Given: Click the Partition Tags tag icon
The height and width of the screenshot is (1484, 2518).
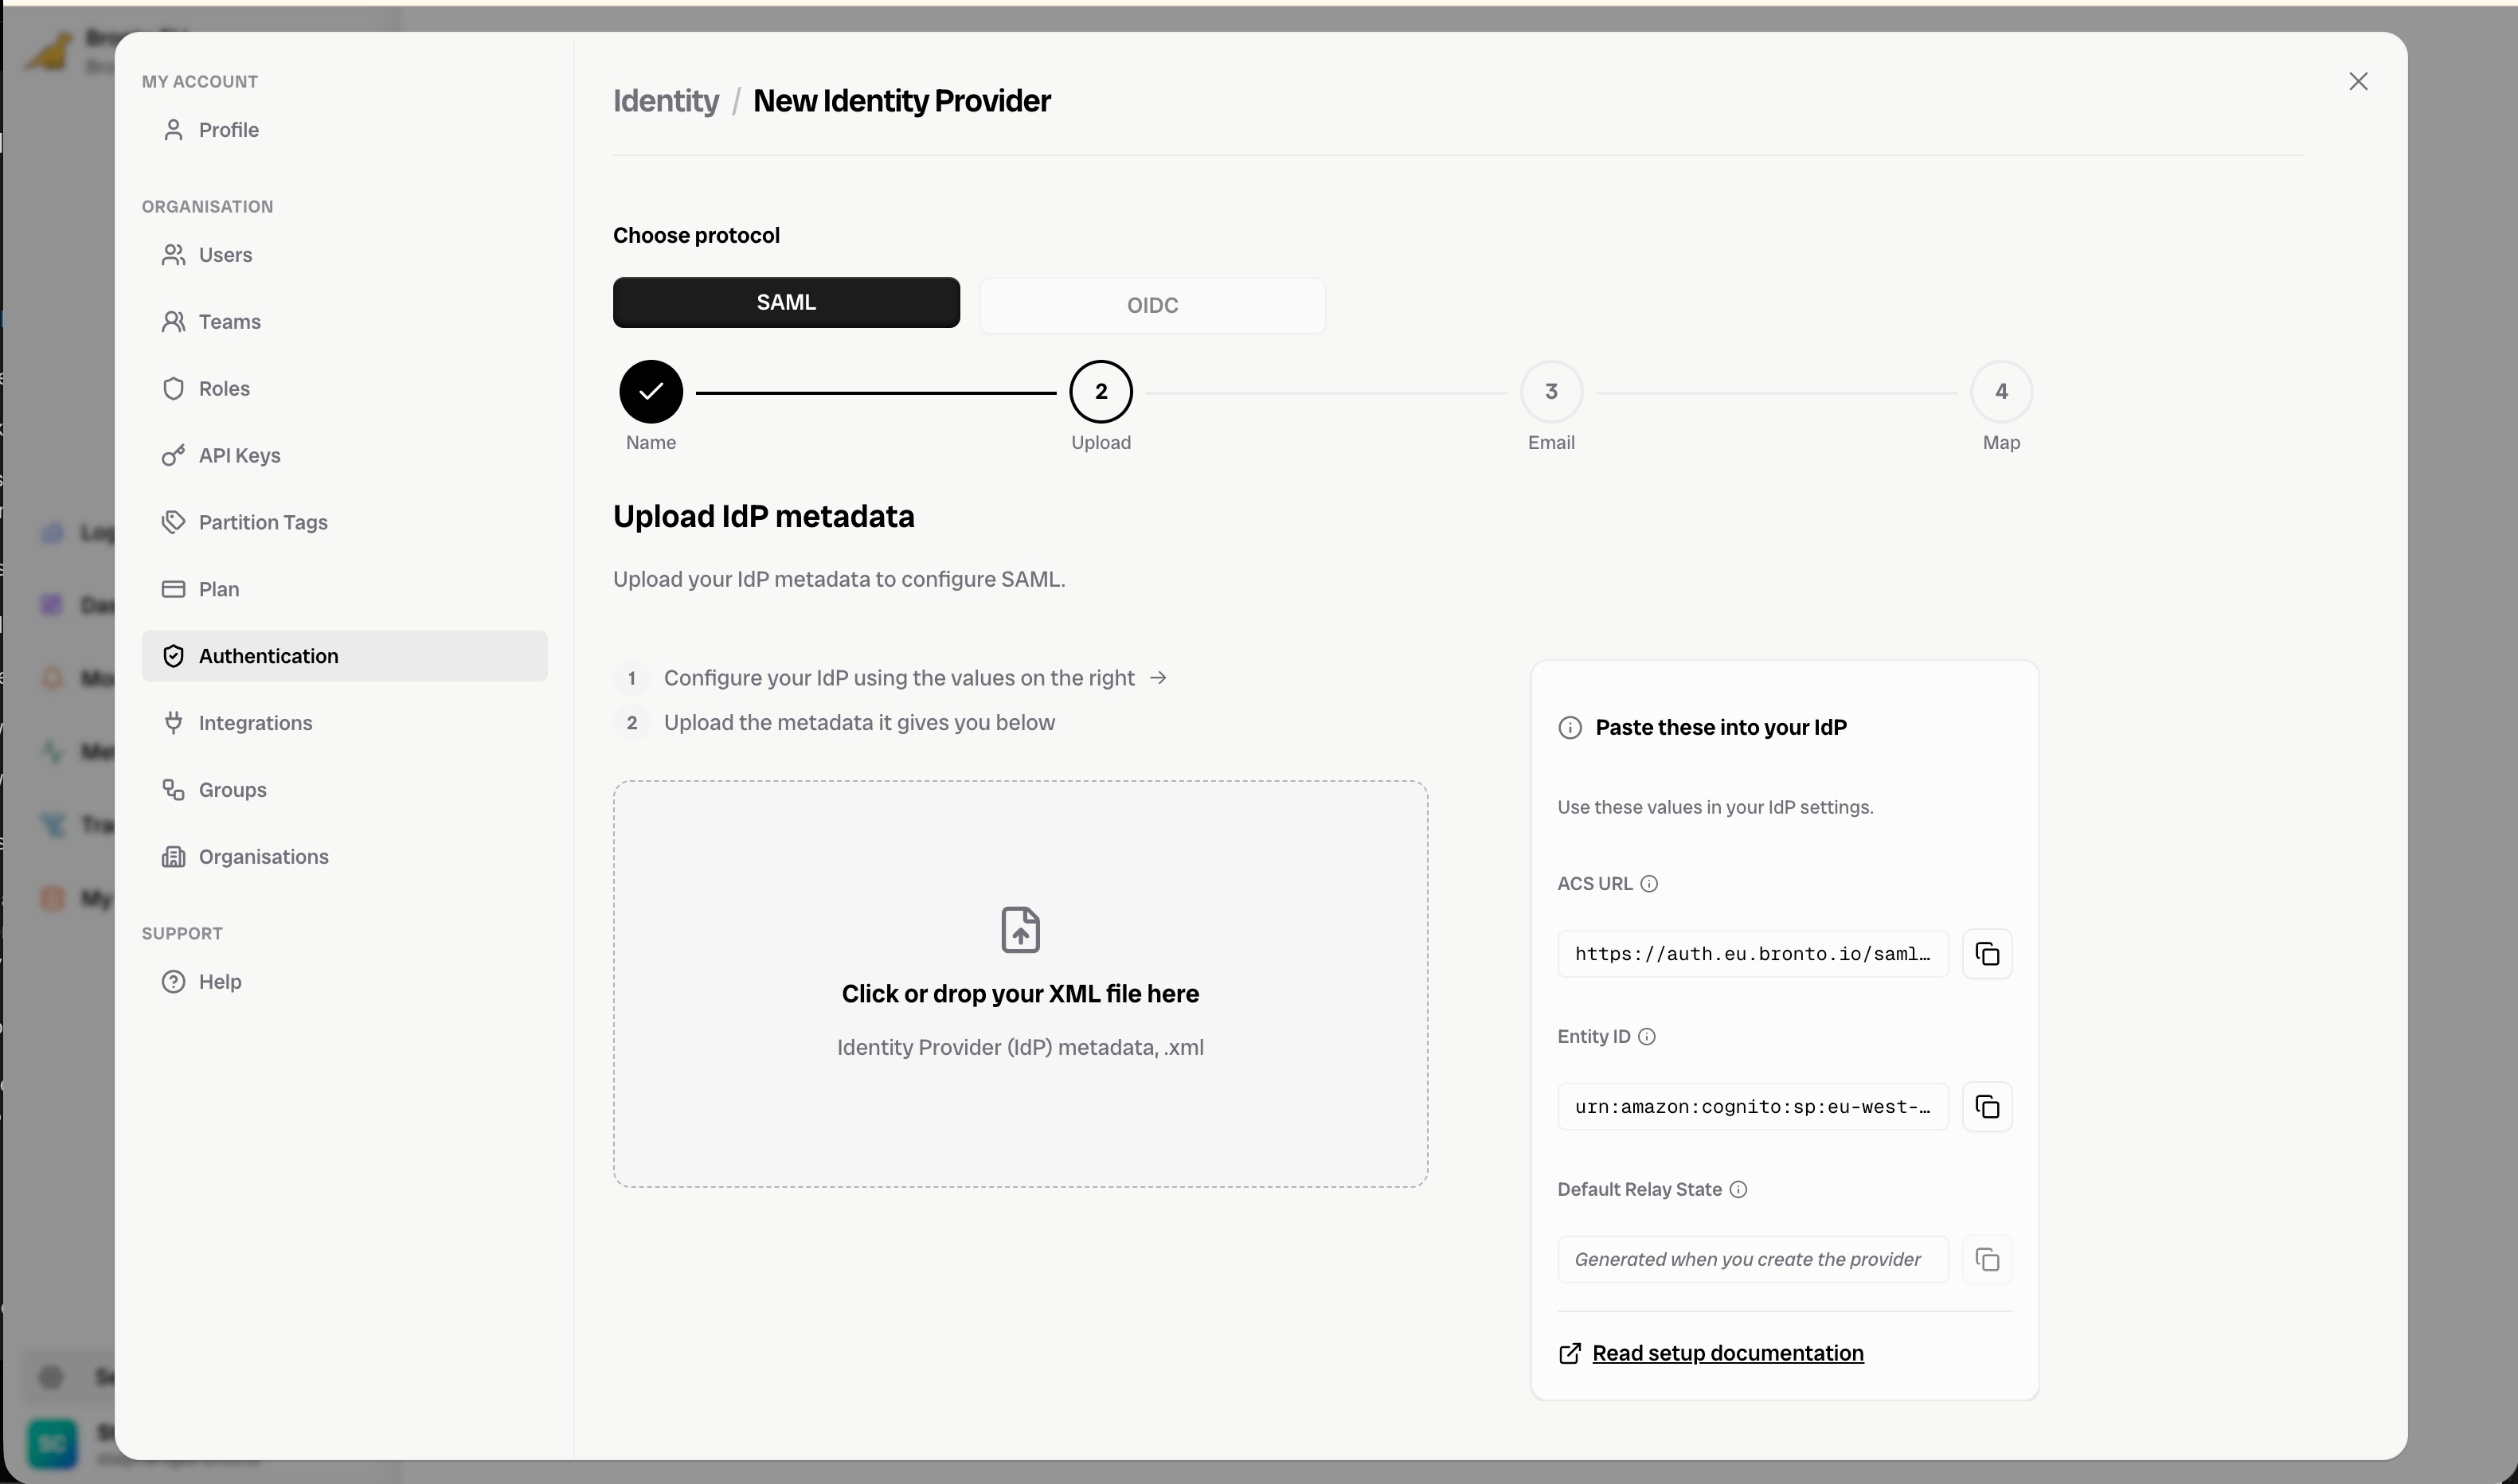Looking at the screenshot, I should (x=174, y=522).
